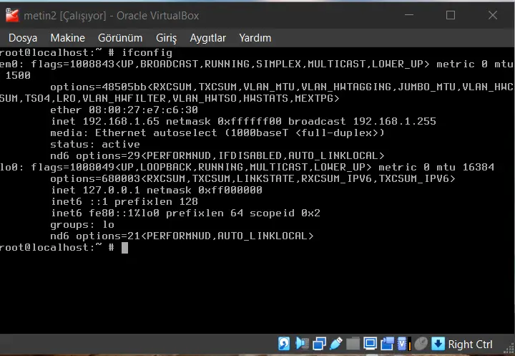Click the Right Ctrl host key label
Viewport: 515px width, 356px height.
coord(470,345)
